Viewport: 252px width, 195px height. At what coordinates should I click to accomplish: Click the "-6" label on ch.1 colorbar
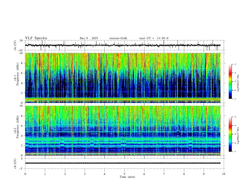[x=235, y=90]
